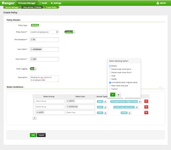The image size is (171, 150).
Task: Cancel masking popup with x button
Action: [x=119, y=94]
